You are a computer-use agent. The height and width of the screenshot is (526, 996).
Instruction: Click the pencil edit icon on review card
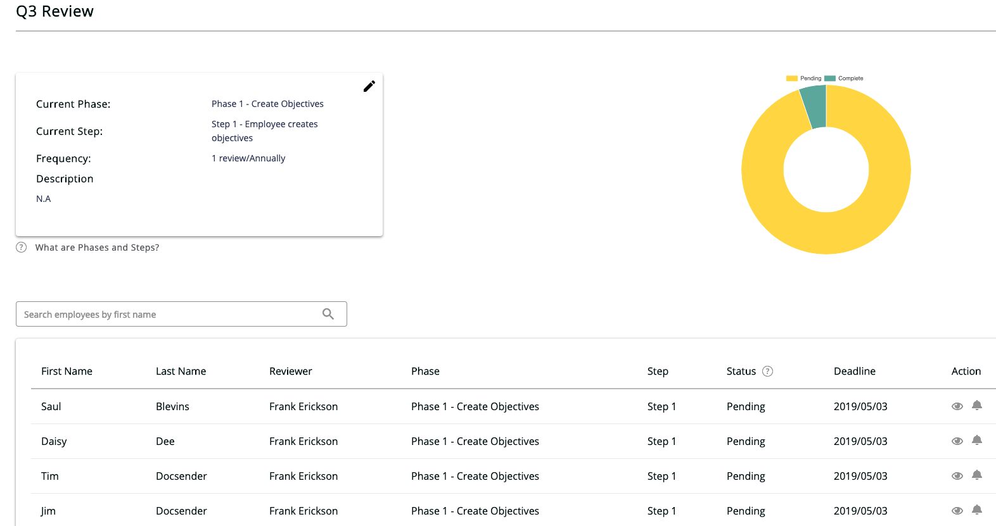369,86
